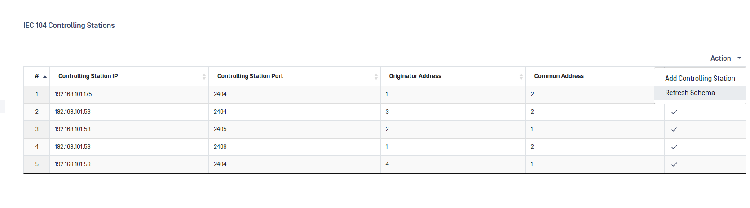The height and width of the screenshot is (208, 750).
Task: Click Common Address column header
Action: pyautogui.click(x=559, y=76)
